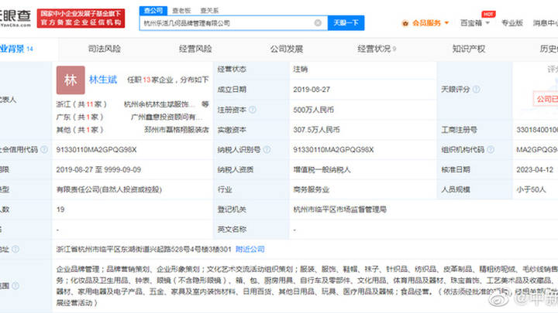Click the 郑州市磊格翔服装店 link
Image resolution: width=558 pixels, height=313 pixels.
point(177,130)
